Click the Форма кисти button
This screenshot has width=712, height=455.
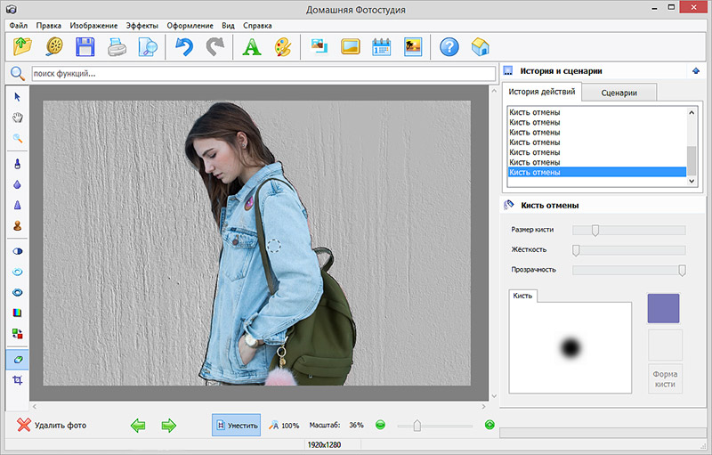(665, 378)
